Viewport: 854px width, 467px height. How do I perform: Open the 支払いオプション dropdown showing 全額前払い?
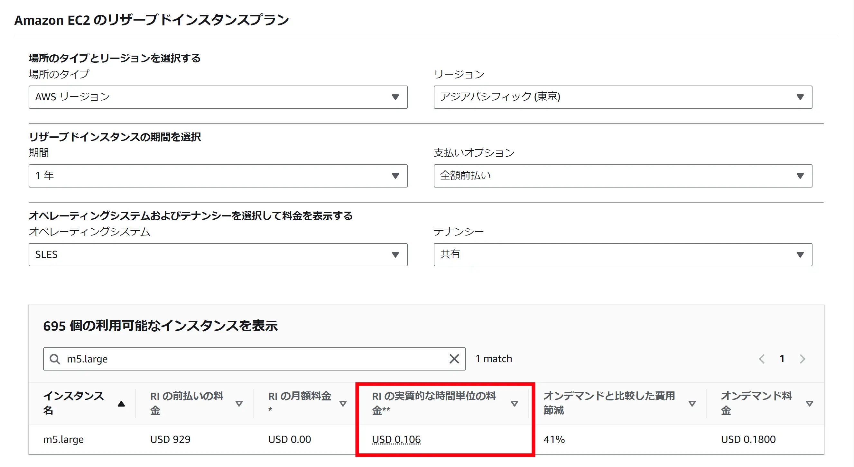click(623, 176)
